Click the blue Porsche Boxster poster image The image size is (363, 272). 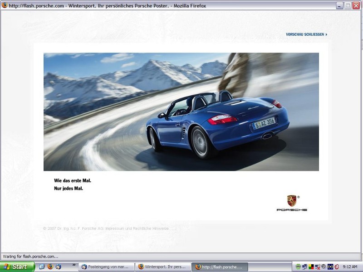coord(181,112)
